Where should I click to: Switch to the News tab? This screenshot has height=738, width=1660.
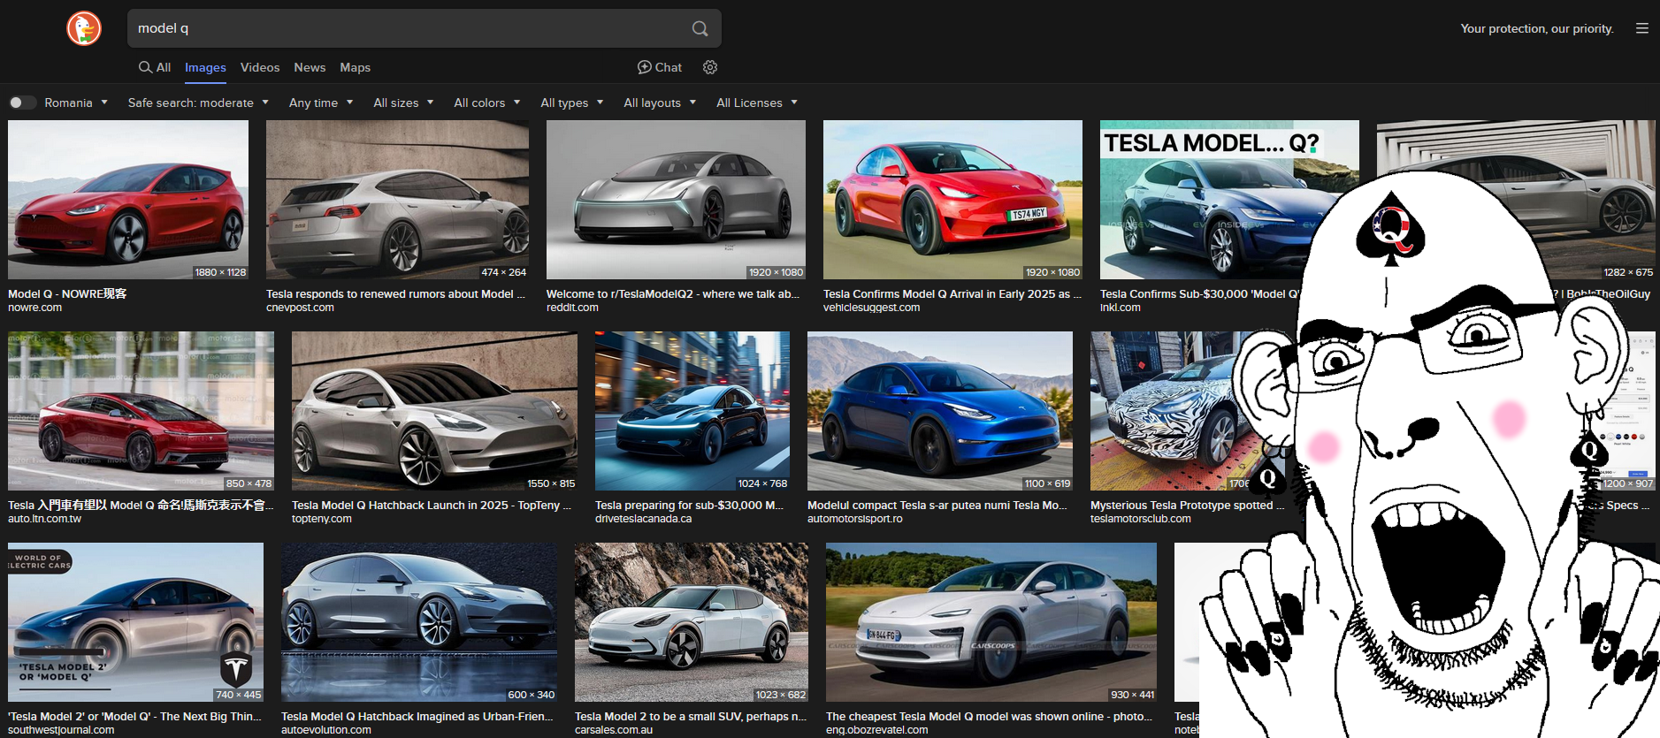[x=310, y=67]
